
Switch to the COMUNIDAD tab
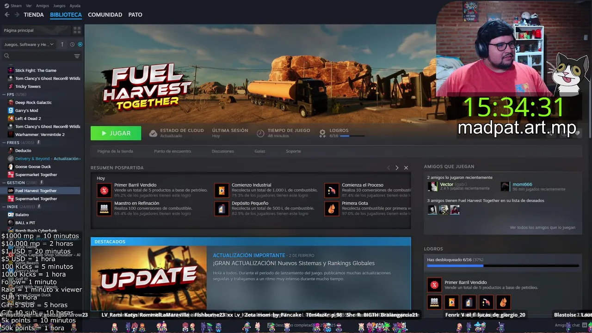(105, 15)
